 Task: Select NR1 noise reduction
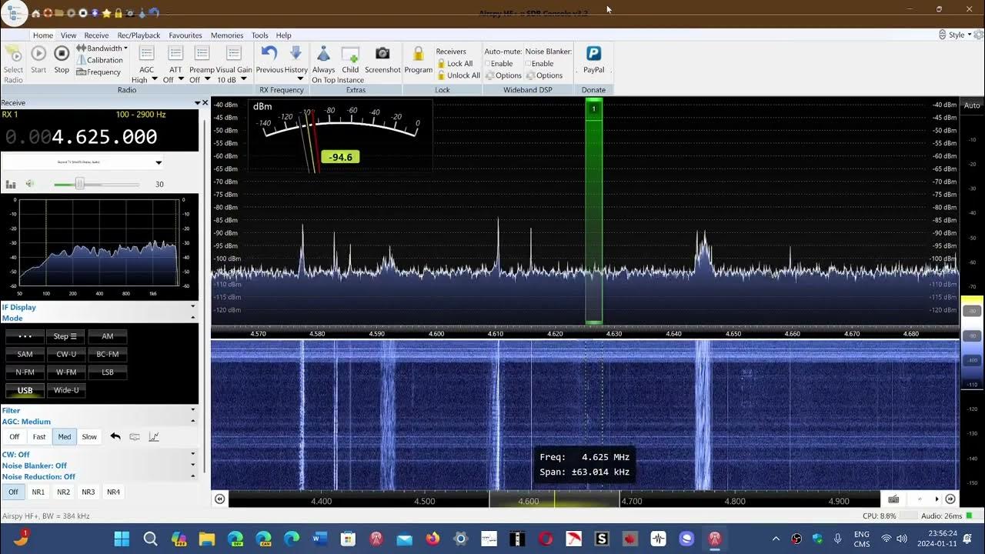tap(38, 492)
